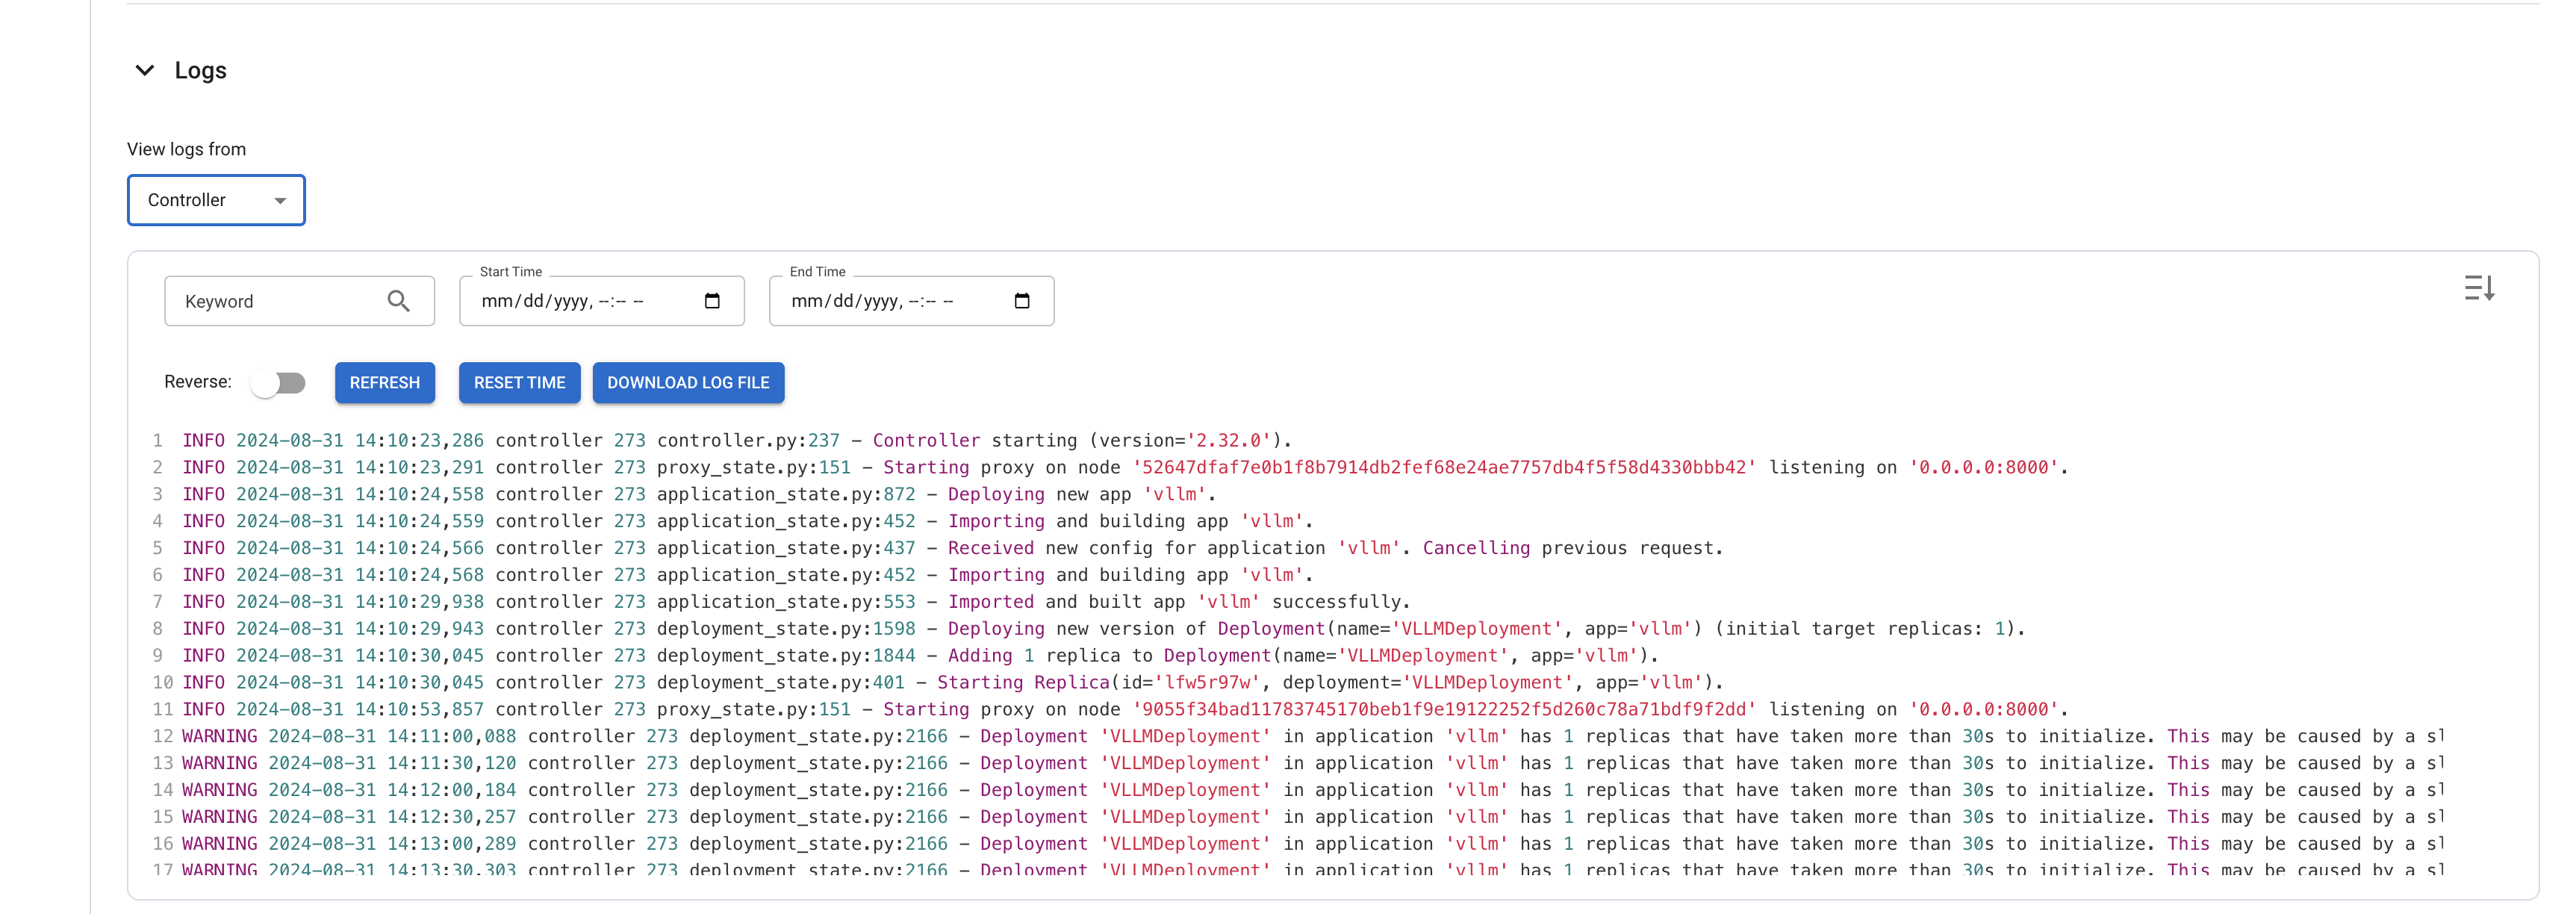Click the REFRESH button
Screen dimensions: 2576x914
[x=385, y=382]
